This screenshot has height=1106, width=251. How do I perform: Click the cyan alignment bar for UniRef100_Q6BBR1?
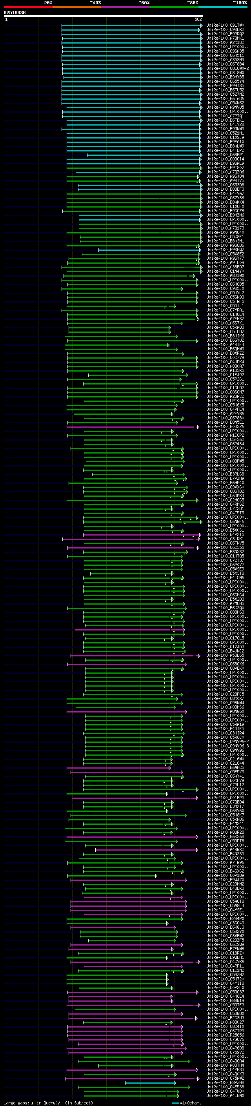pos(144,155)
